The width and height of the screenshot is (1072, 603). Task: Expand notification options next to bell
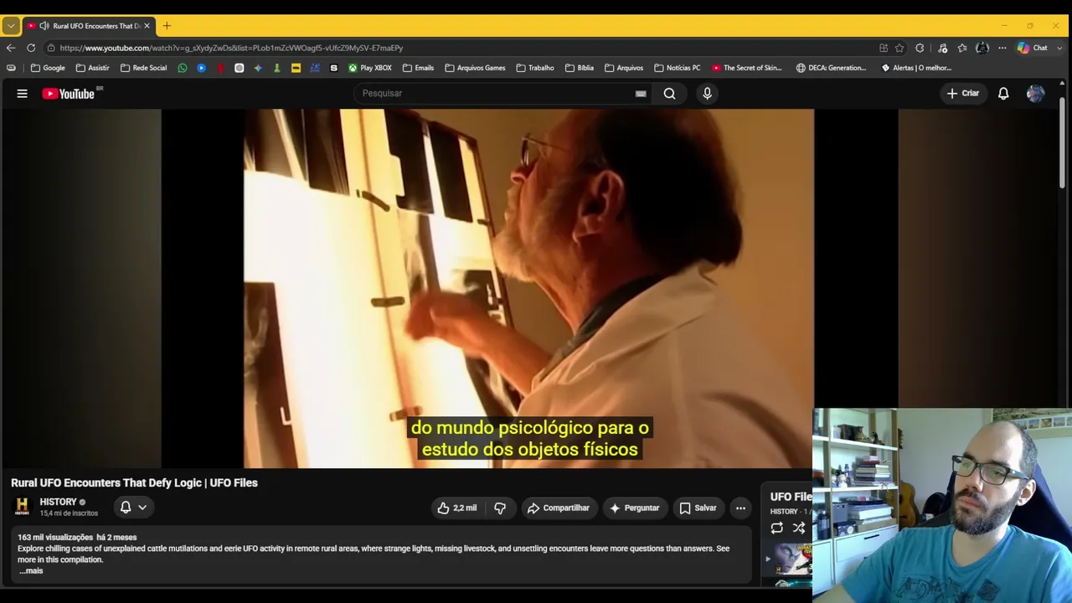pos(142,508)
